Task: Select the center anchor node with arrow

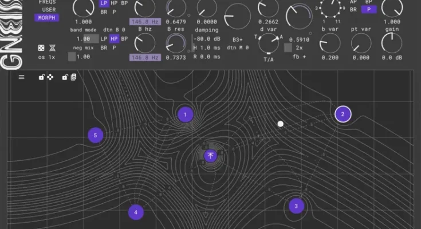Action: [210, 156]
